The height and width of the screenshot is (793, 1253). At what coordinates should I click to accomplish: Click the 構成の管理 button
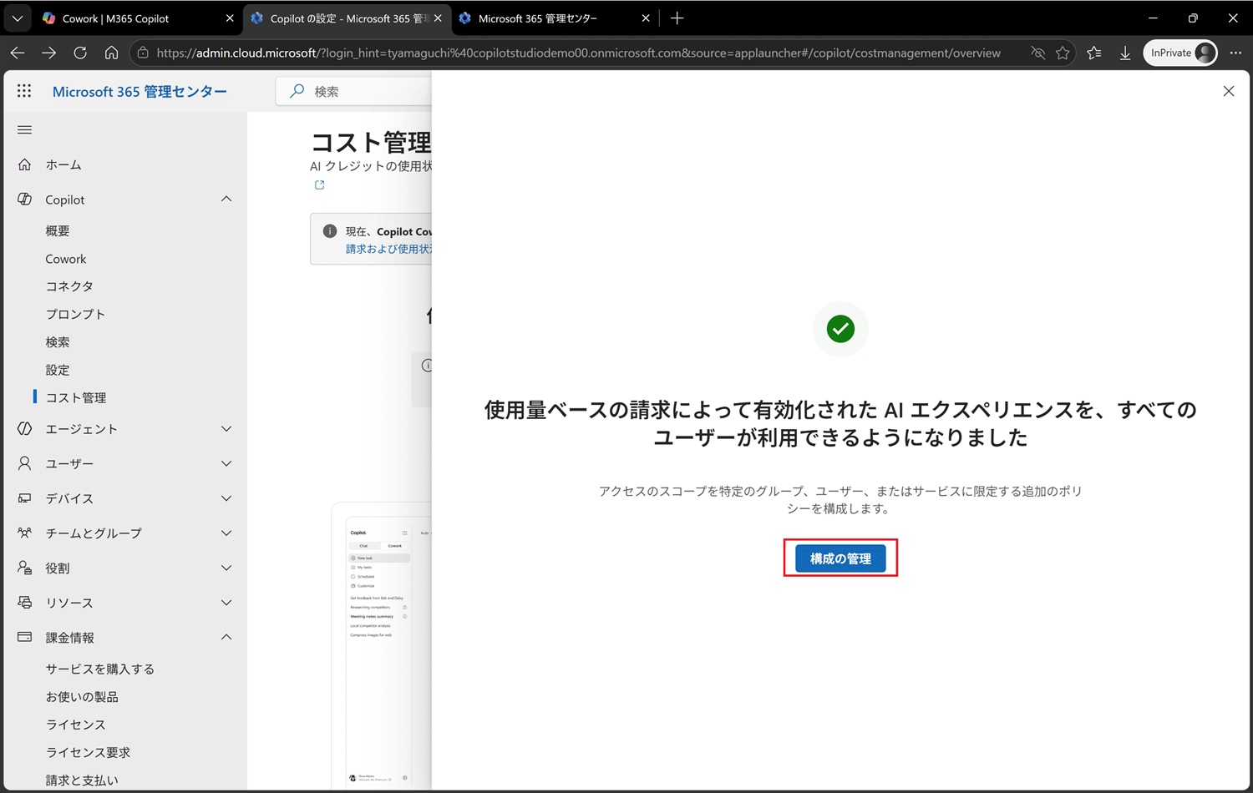[840, 558]
